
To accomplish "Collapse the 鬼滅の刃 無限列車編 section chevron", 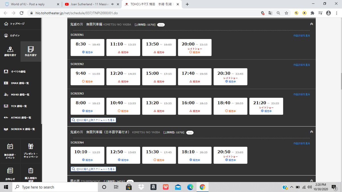I will pos(312,24).
